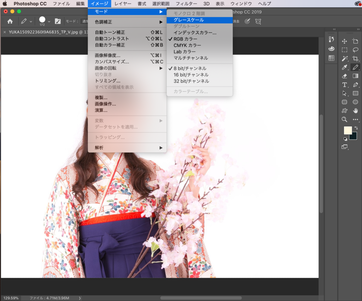Viewport: 362px width, 301px height.
Task: Click the Home button in options bar
Action: pos(10,21)
